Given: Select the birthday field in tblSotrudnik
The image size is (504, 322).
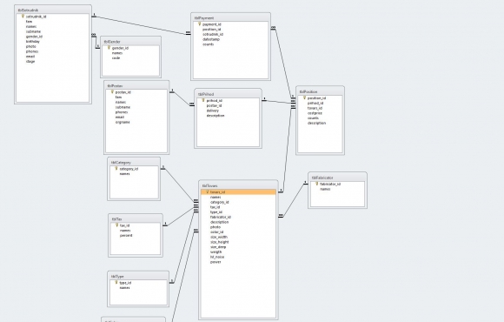Looking at the screenshot, I should [33, 42].
